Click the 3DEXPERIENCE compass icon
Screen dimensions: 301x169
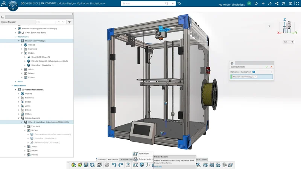[x=13, y=6]
